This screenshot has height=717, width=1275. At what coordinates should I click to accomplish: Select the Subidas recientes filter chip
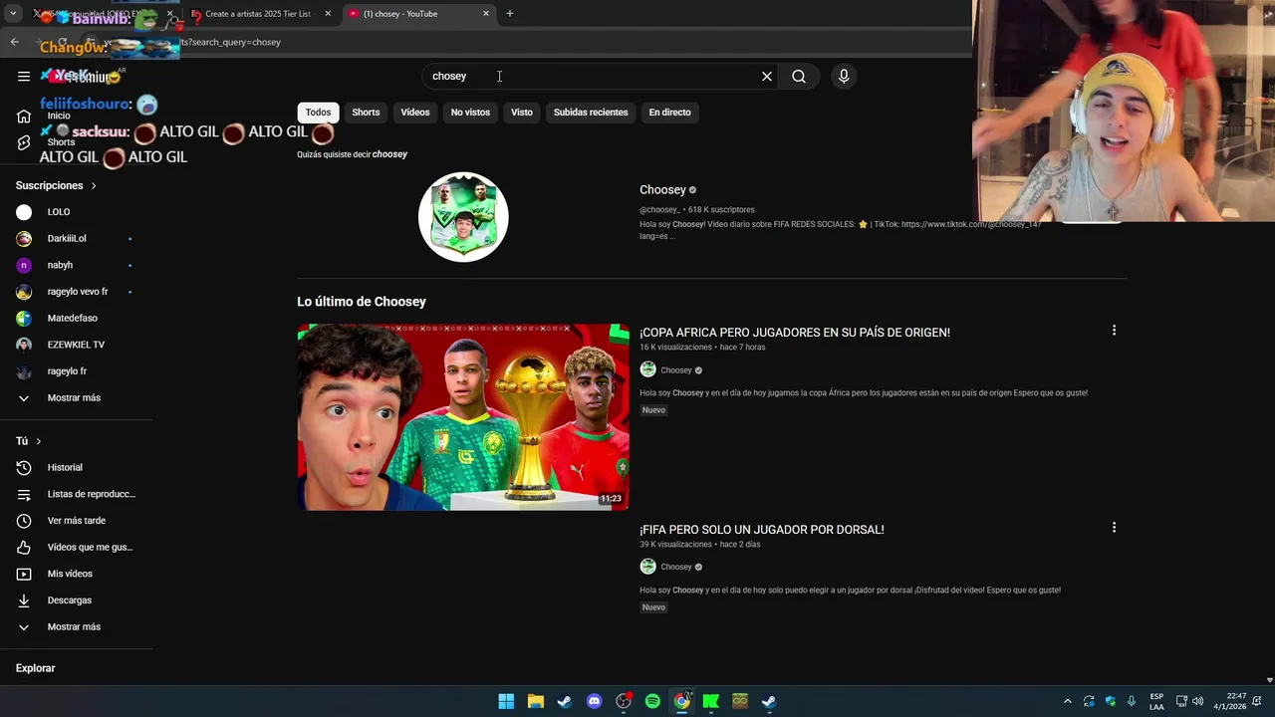click(x=591, y=113)
